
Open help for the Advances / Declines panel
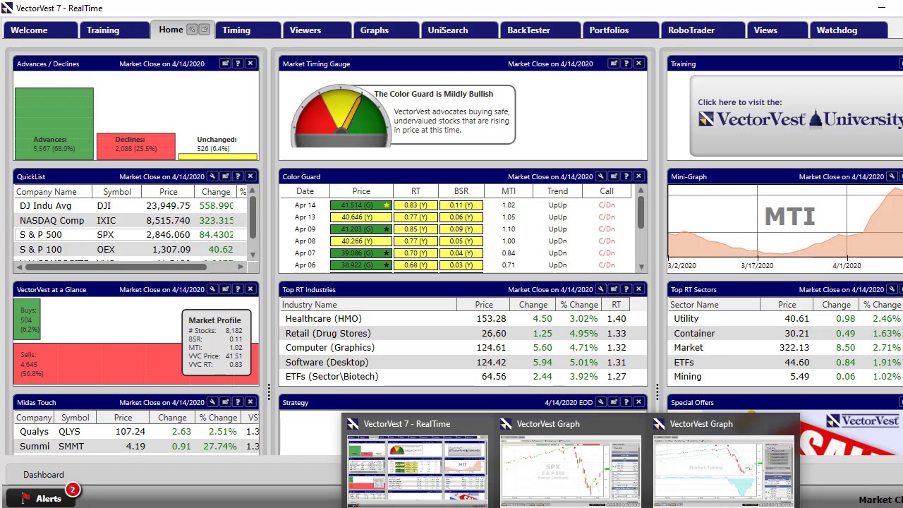point(238,64)
